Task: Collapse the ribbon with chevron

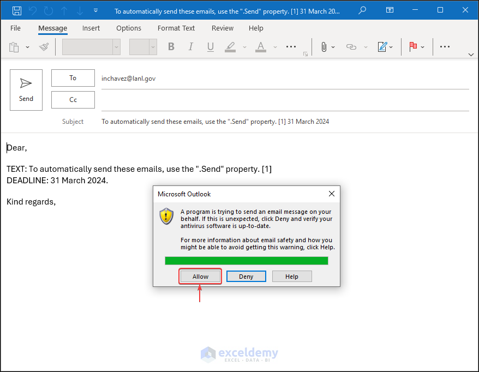Action: [471, 55]
